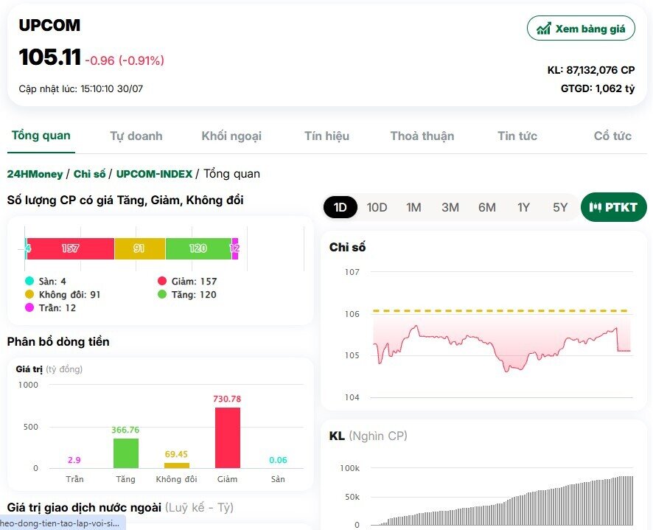Switch to the Tổng quan tab

(x=41, y=136)
